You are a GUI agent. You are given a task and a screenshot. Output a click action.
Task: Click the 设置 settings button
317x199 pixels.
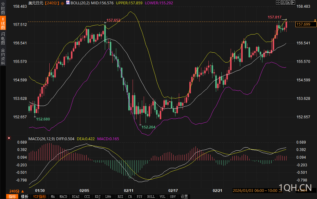(x=184, y=197)
